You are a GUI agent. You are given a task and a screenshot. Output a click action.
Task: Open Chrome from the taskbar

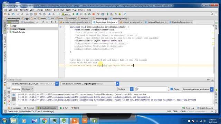45,121
